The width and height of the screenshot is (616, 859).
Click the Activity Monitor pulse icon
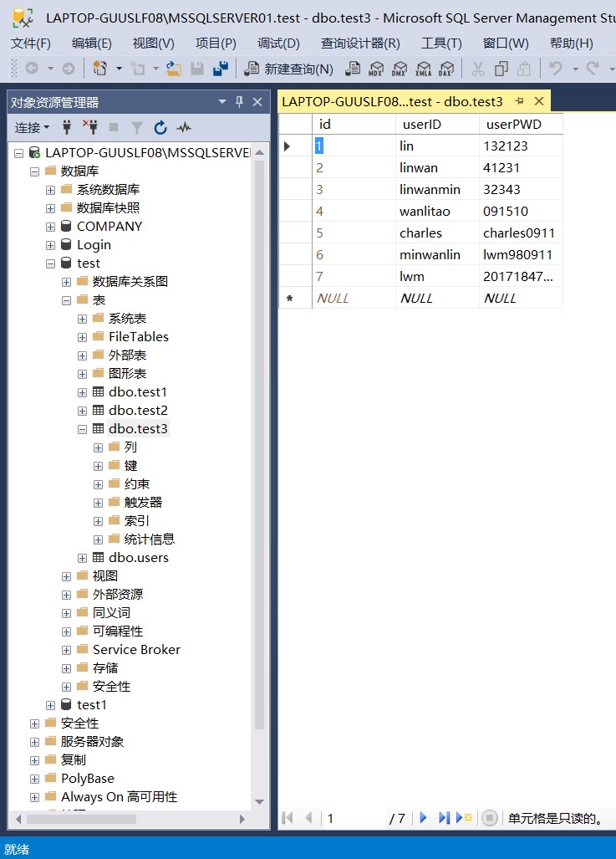pos(184,128)
